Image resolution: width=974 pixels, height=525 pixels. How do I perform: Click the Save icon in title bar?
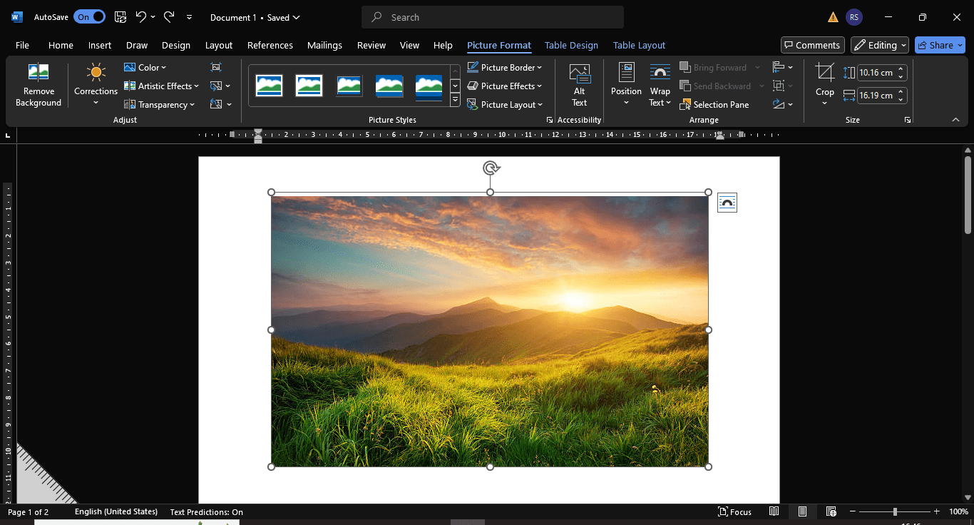[x=121, y=17]
